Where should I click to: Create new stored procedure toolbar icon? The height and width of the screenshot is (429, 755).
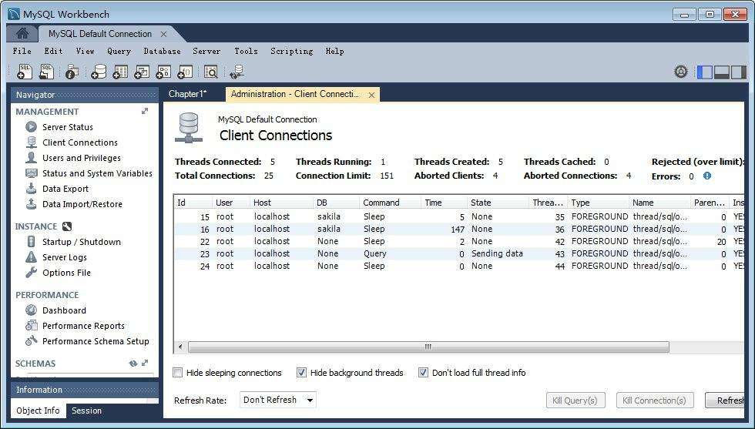click(163, 72)
